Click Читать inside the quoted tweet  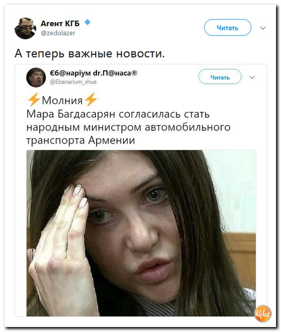pos(220,77)
